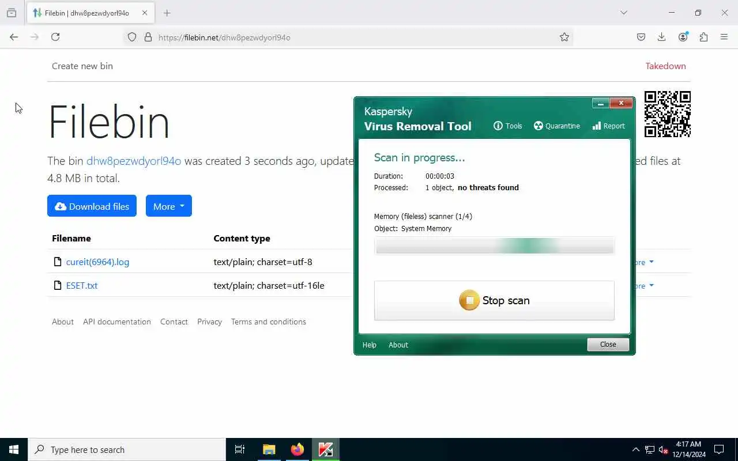Click the Filename column header
Screen dimensions: 738x461
coord(71,238)
